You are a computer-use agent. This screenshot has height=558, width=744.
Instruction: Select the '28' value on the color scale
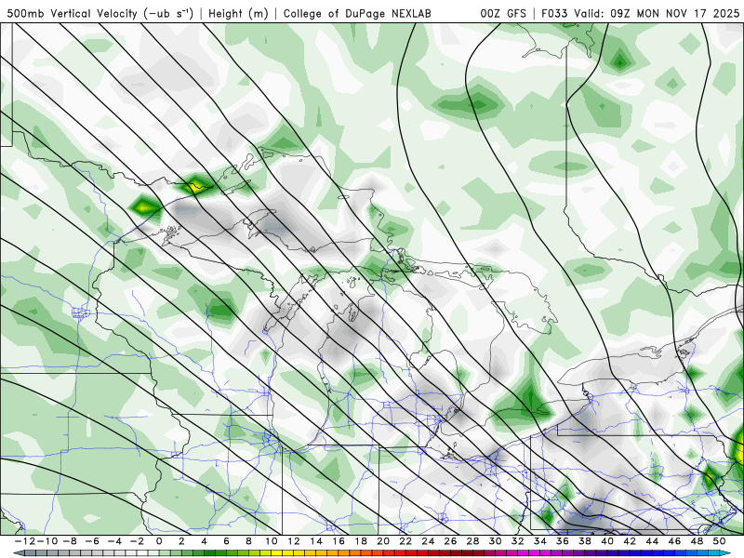tap(472, 541)
